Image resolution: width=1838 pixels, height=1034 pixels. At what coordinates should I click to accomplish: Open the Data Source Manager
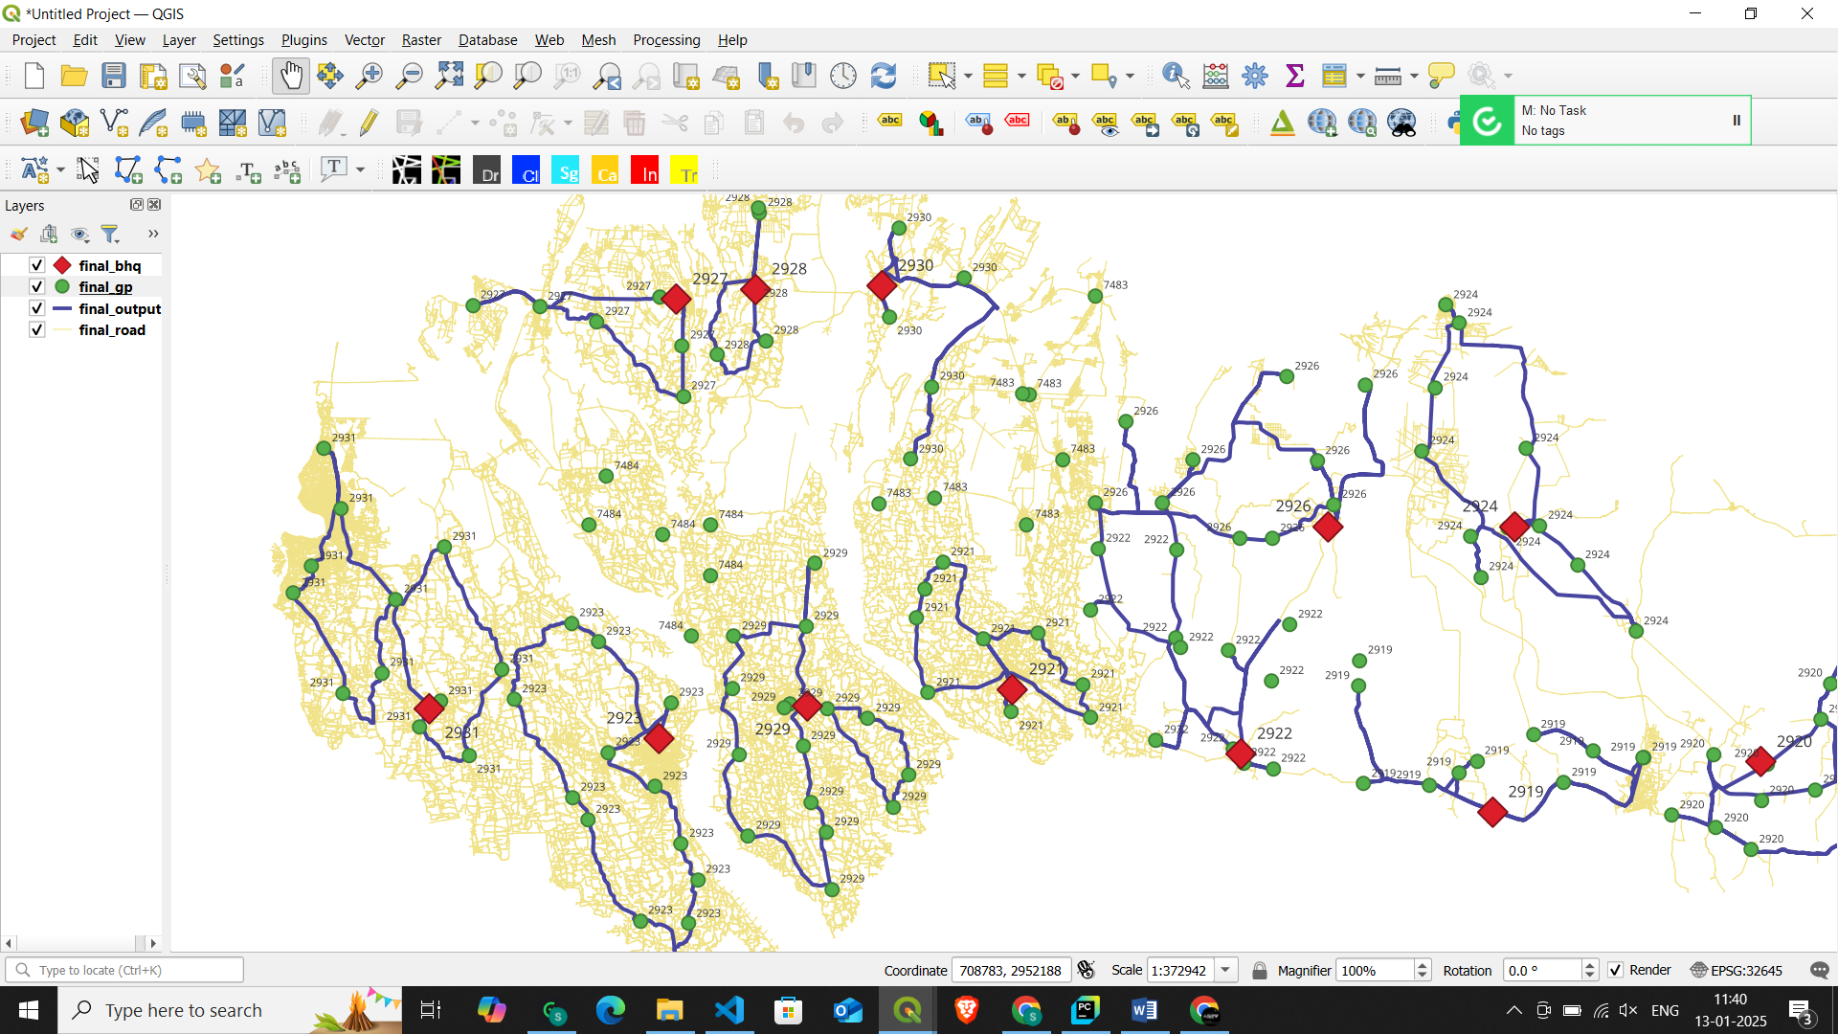[34, 123]
